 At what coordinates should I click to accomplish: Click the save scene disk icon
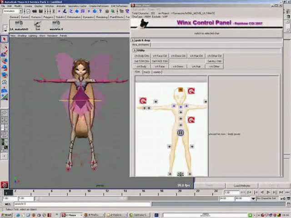point(40,11)
